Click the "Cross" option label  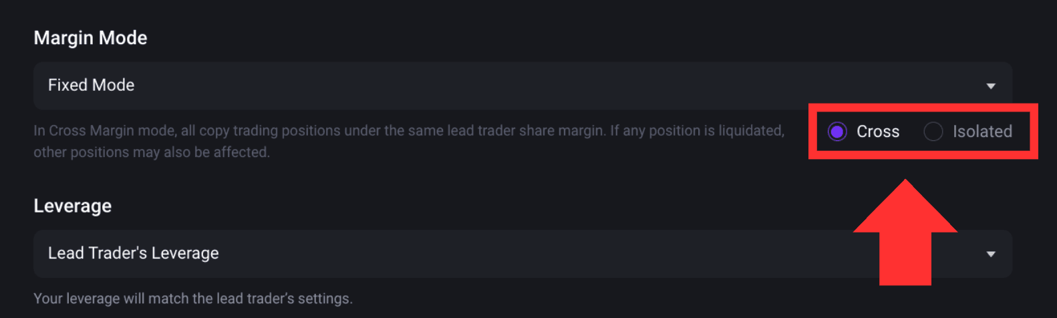pos(878,132)
